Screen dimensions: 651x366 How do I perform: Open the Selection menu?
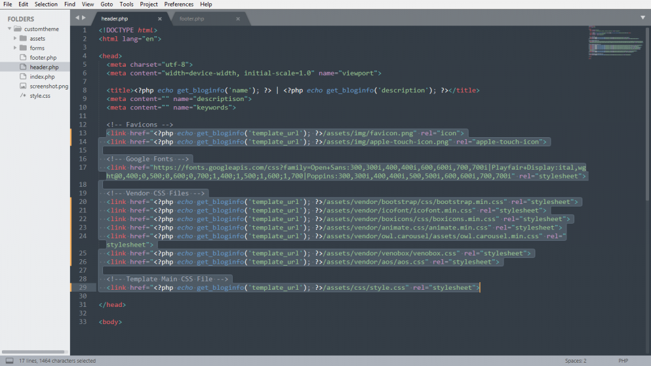pos(46,4)
